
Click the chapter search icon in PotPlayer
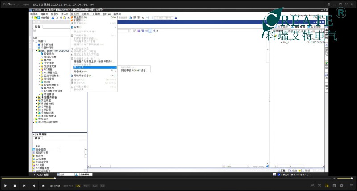click(327, 186)
